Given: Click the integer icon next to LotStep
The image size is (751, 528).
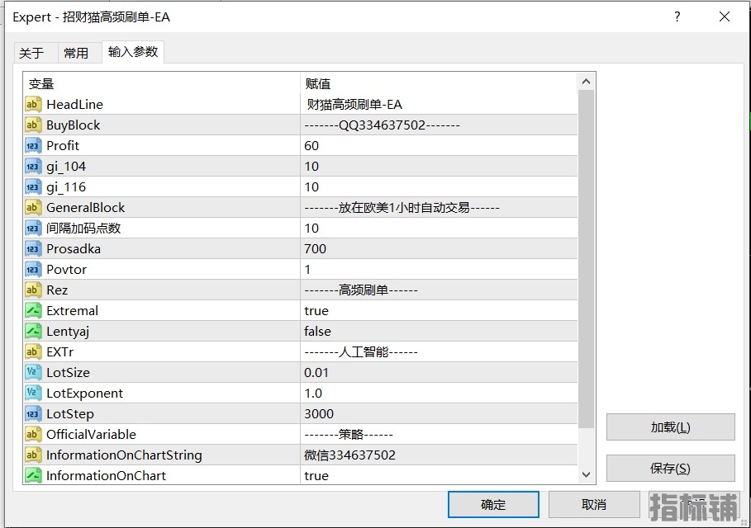Looking at the screenshot, I should (33, 413).
